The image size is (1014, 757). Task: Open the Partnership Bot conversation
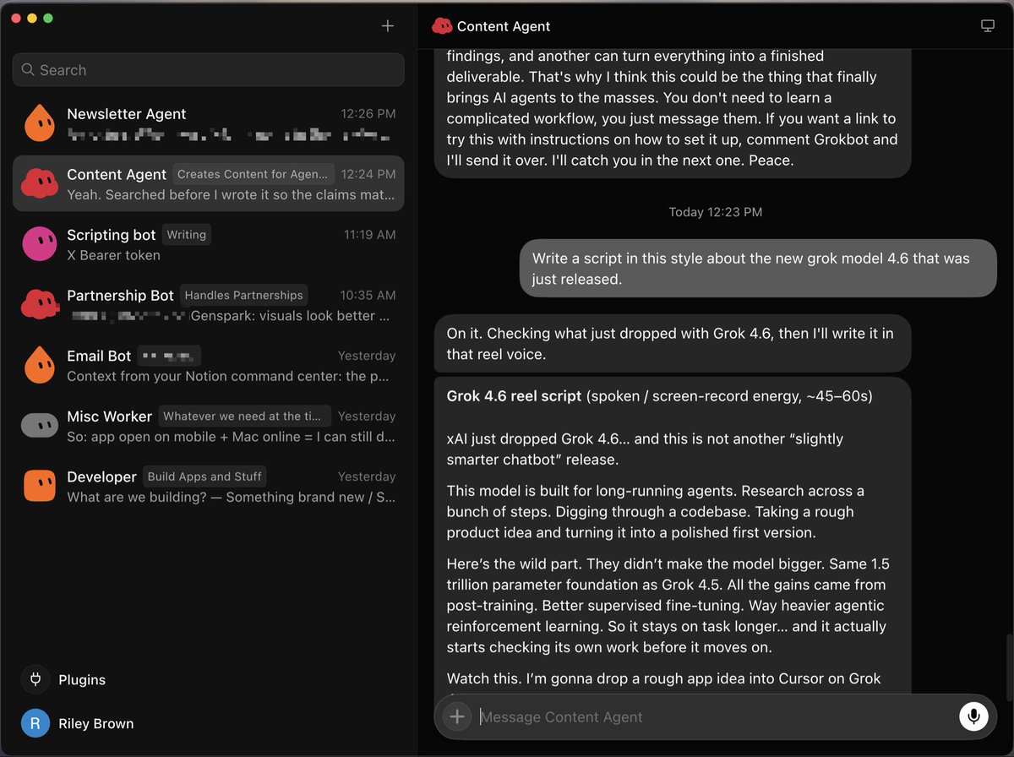tap(208, 304)
